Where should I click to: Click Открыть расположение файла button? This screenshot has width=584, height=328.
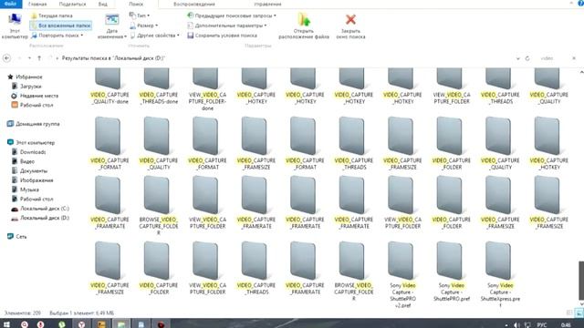tap(304, 26)
